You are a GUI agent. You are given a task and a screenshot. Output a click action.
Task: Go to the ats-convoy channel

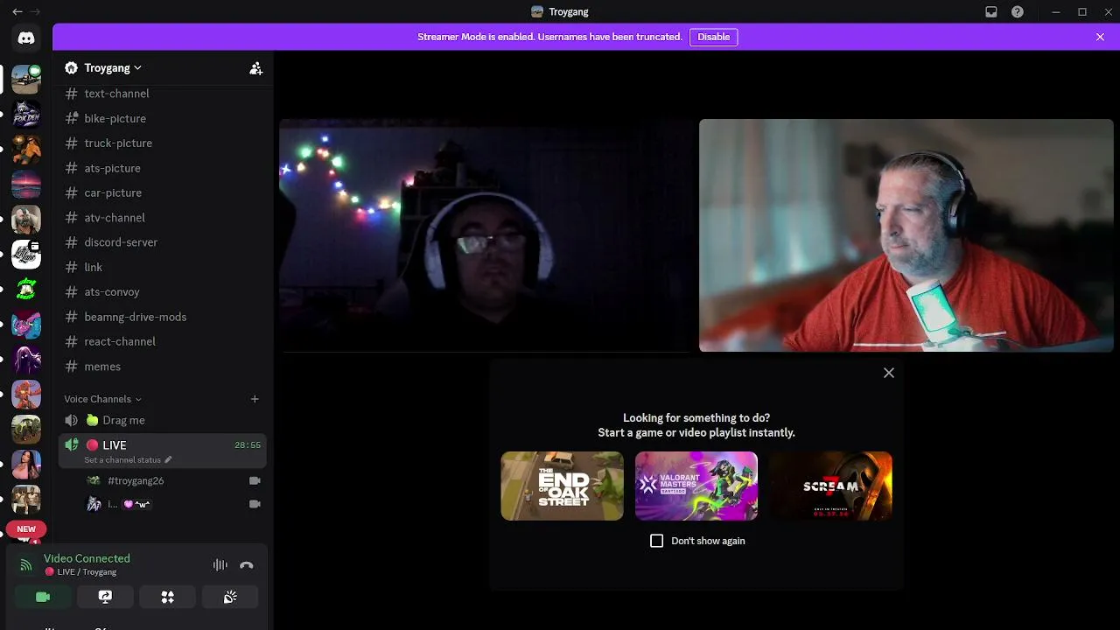coord(163,291)
